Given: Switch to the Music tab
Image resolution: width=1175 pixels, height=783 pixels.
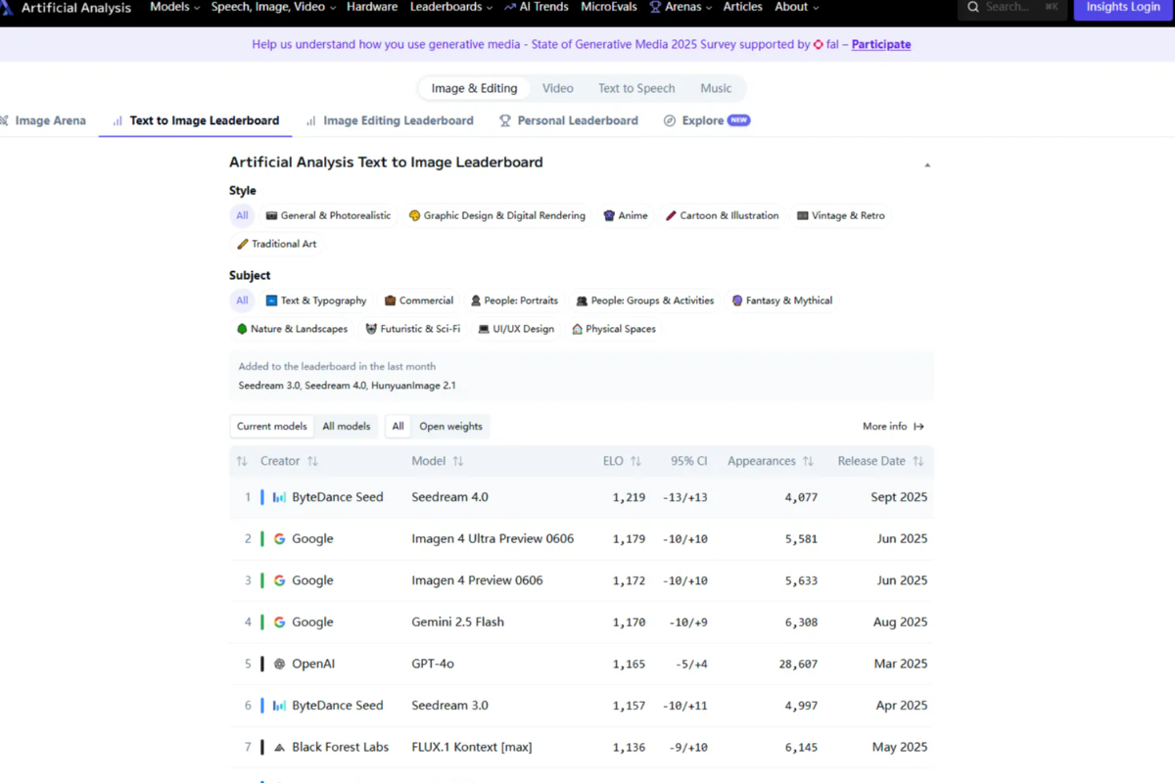Looking at the screenshot, I should point(716,88).
